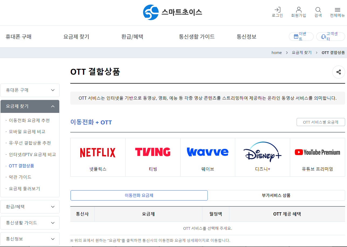This screenshot has width=347, height=247.
Task: Click OTT 결합상품 in the breadcrumb
Action: (x=333, y=53)
